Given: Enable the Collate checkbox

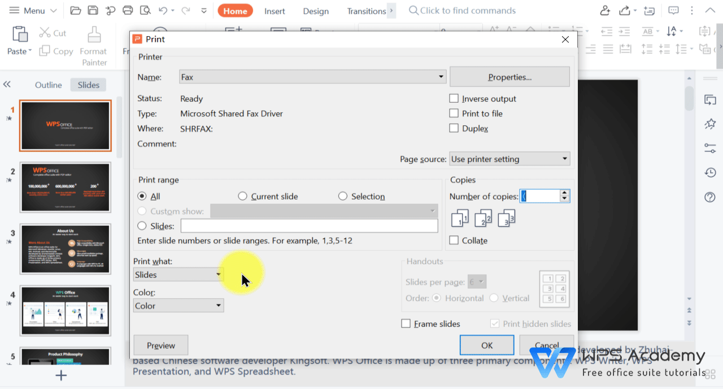Looking at the screenshot, I should 454,240.
